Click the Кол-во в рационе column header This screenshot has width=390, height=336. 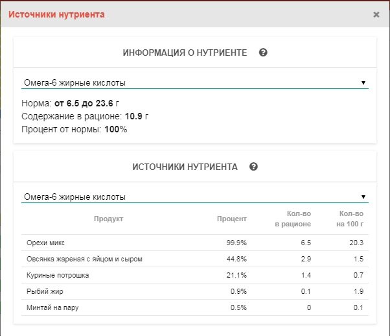(293, 219)
